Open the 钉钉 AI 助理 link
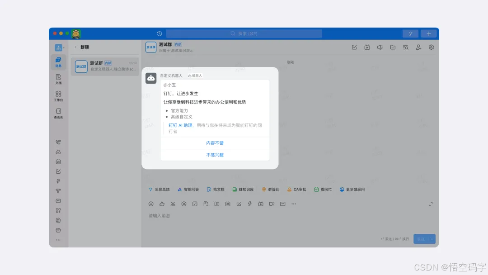The width and height of the screenshot is (488, 275). click(180, 125)
